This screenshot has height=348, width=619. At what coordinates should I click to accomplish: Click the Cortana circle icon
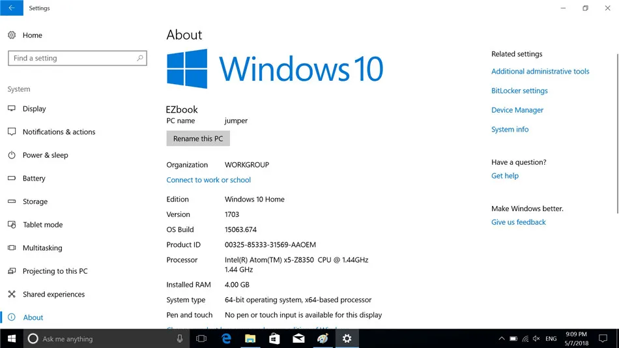point(33,338)
